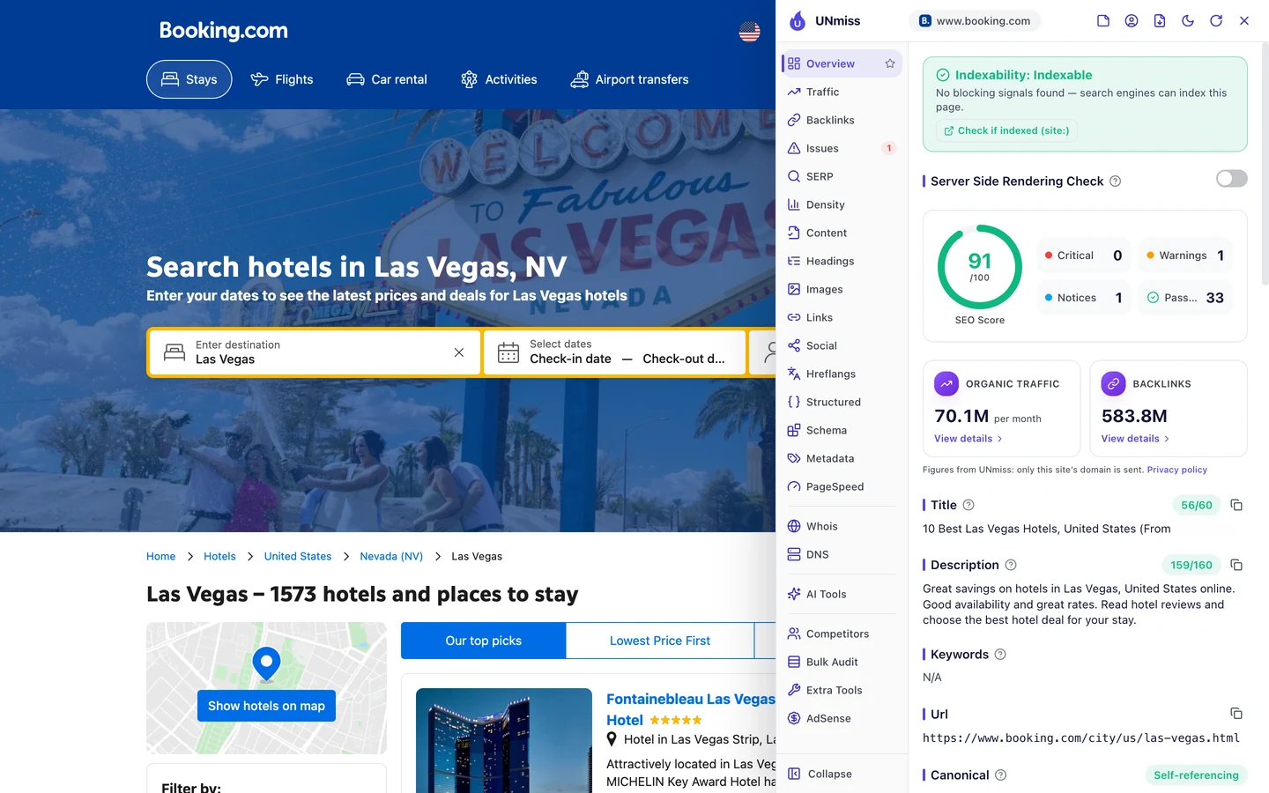Click the download file icon in UNmiss header
Screen dimensions: 1269x793
coord(1160,20)
